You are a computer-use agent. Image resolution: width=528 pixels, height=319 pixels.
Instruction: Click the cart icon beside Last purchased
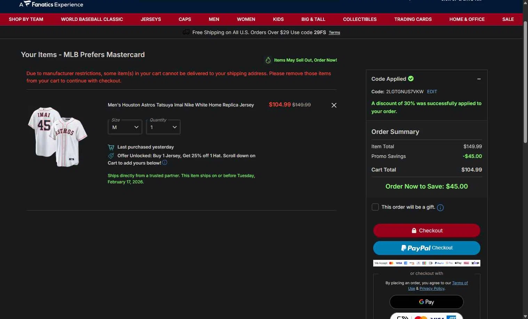[x=111, y=147]
